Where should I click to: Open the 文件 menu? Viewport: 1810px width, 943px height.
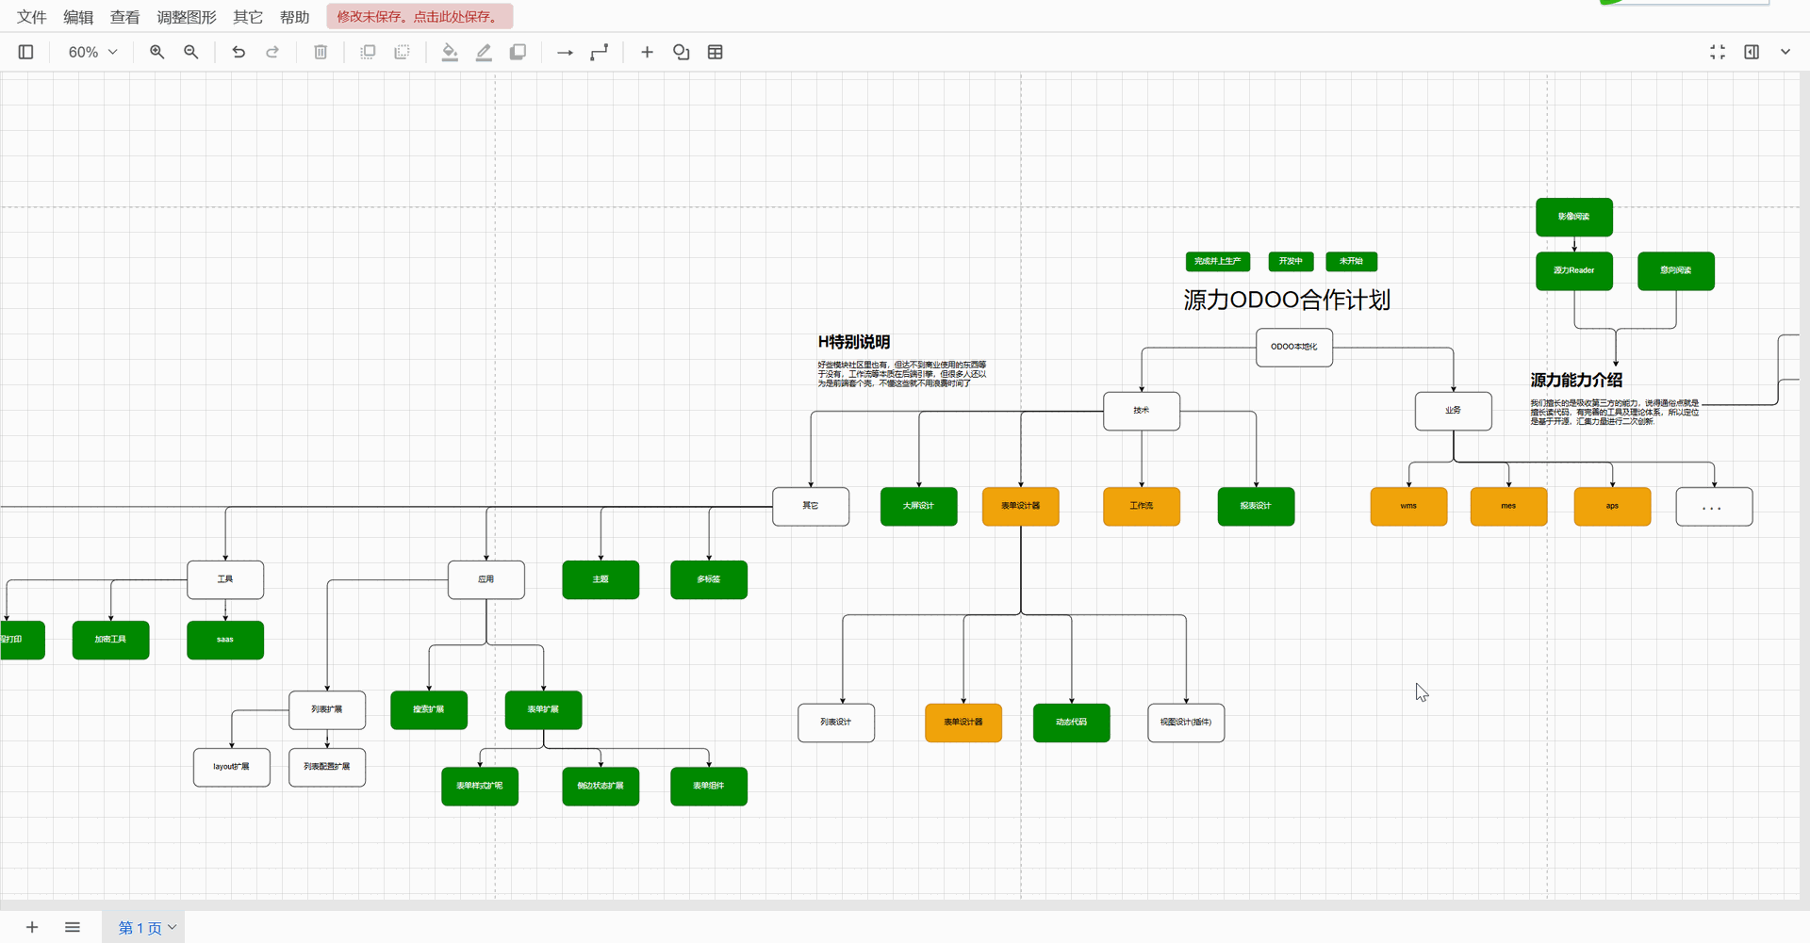coord(32,17)
